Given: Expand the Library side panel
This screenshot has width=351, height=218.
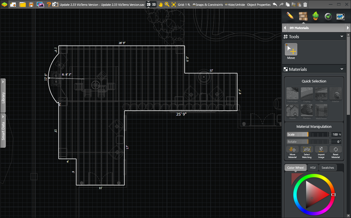Looking at the screenshot, I should coord(3,95).
